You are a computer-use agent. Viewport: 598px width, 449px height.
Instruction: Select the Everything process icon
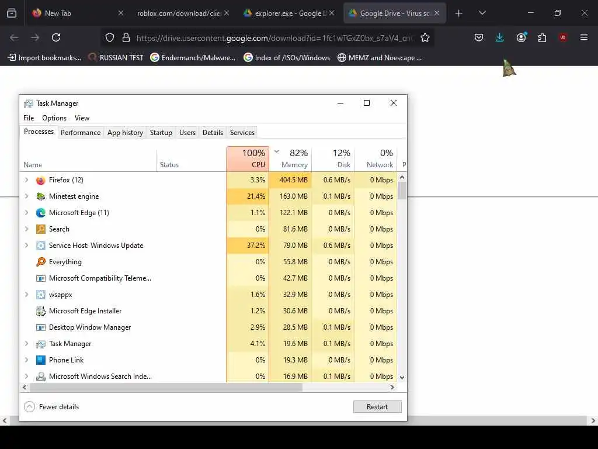pos(40,262)
